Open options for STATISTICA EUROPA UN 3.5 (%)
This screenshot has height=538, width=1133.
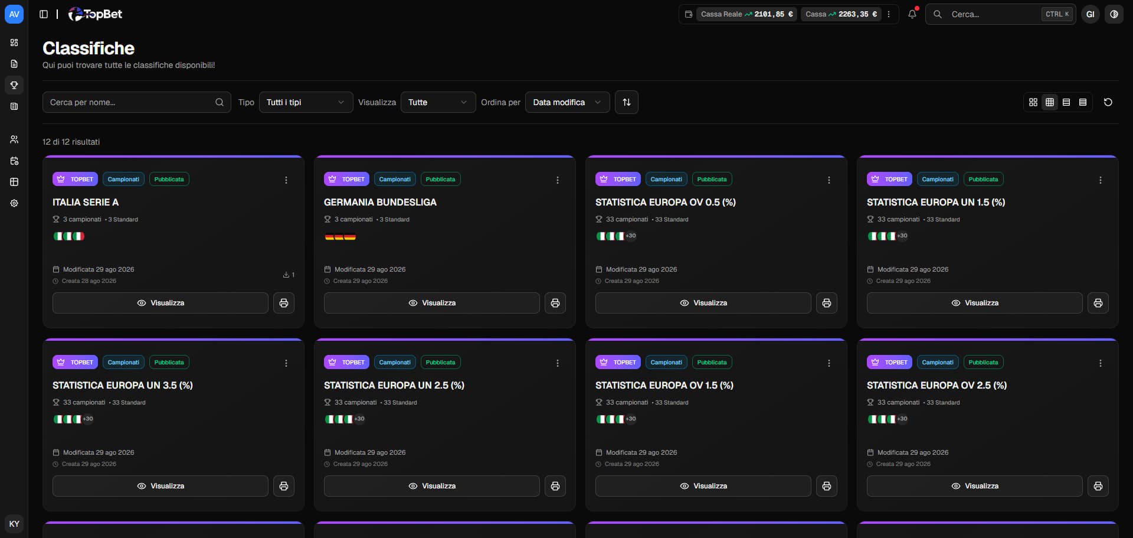[286, 363]
